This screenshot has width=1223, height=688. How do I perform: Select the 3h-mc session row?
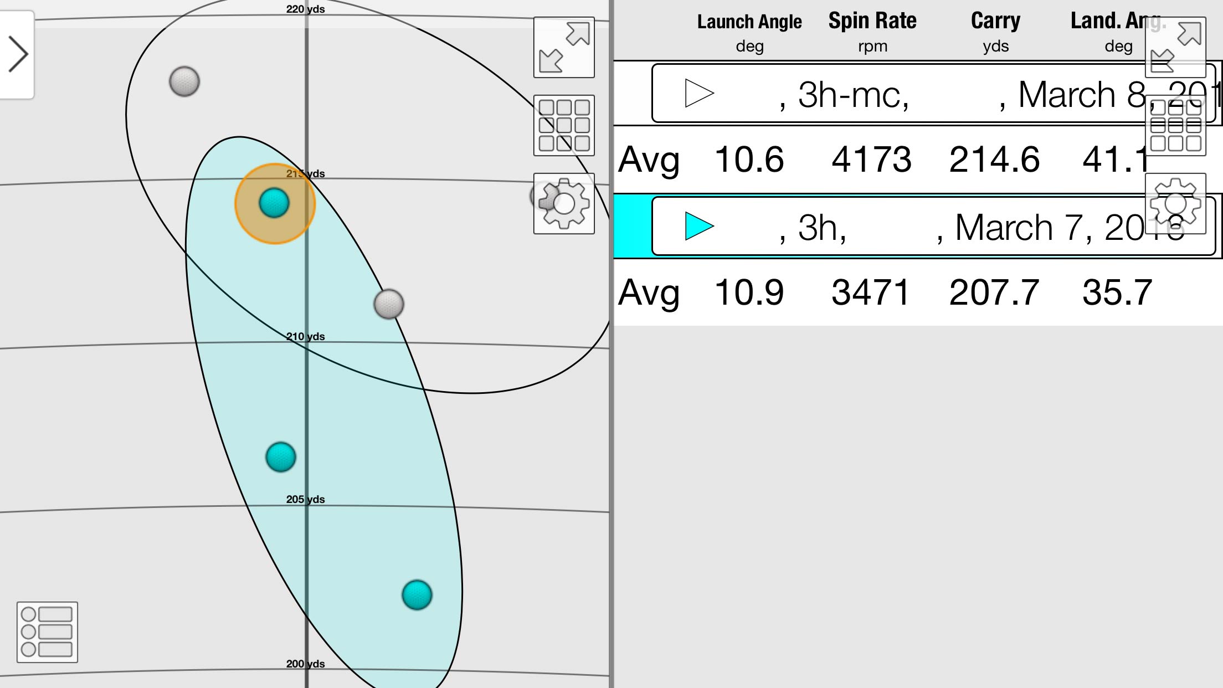coord(934,93)
